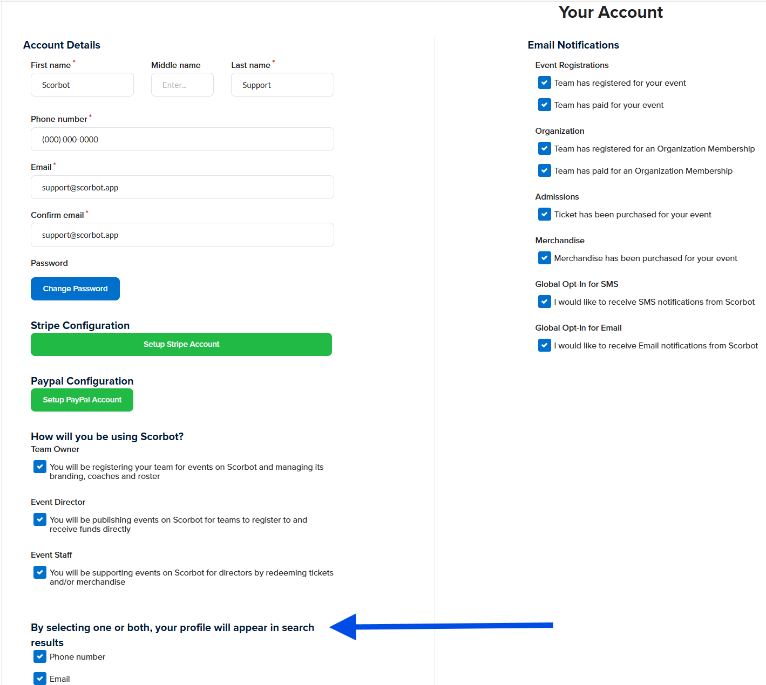Click Setup Stripe Account button

pyautogui.click(x=181, y=345)
